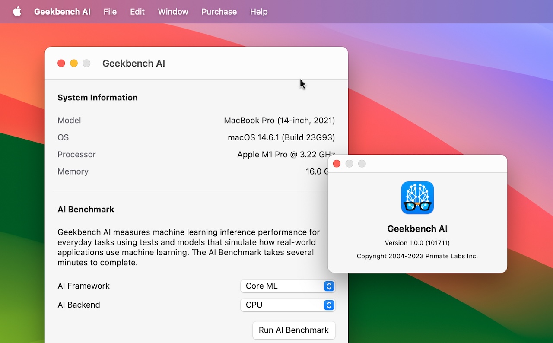
Task: Click the AI Backend label
Action: [x=79, y=305]
